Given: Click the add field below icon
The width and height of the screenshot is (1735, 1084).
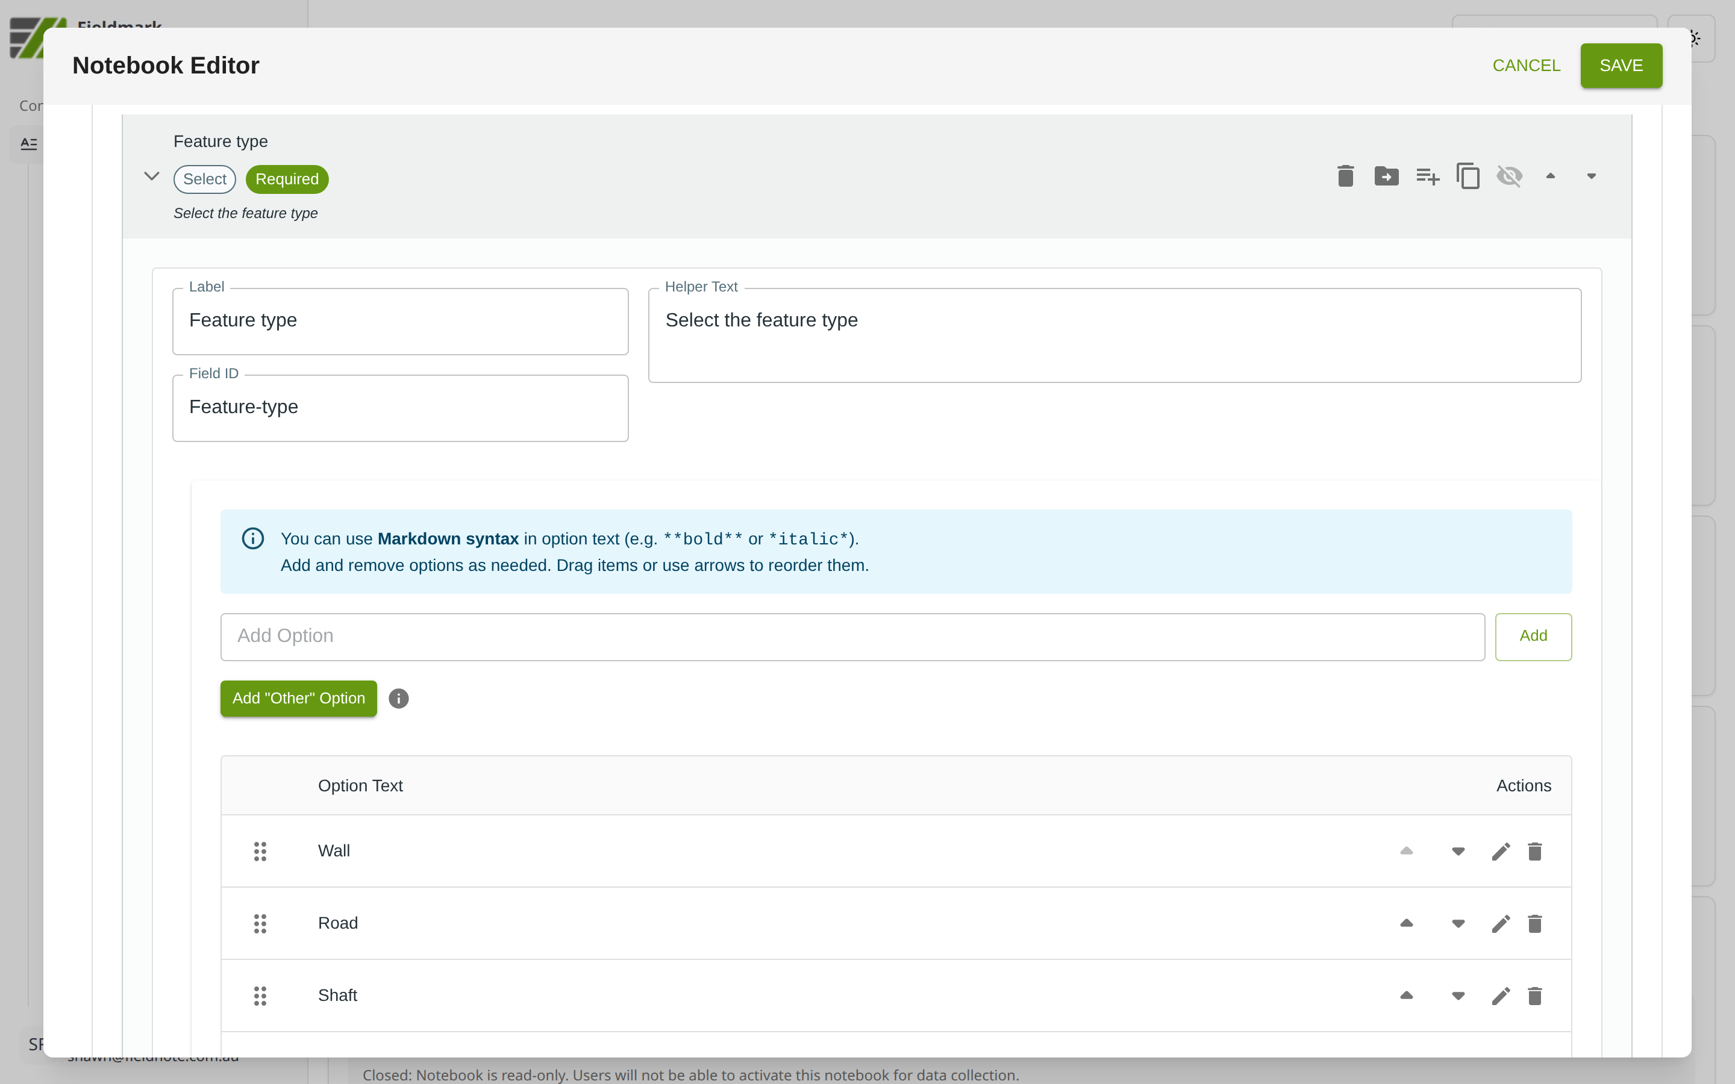Looking at the screenshot, I should point(1427,176).
